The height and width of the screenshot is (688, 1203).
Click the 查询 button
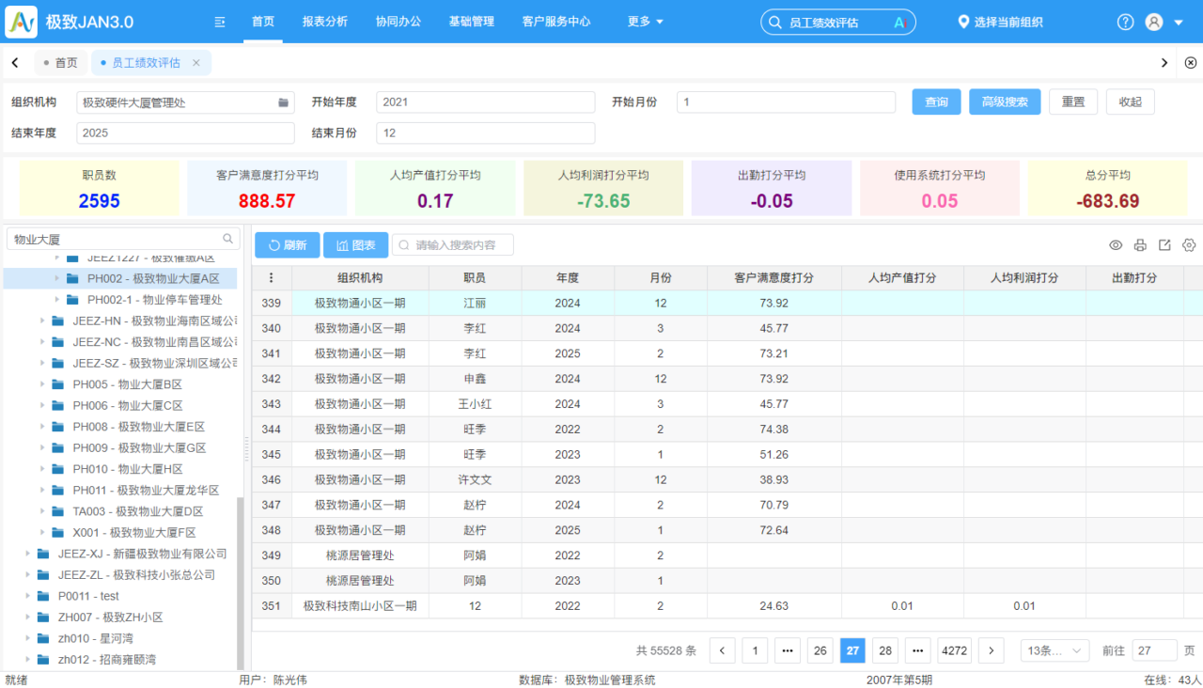936,102
